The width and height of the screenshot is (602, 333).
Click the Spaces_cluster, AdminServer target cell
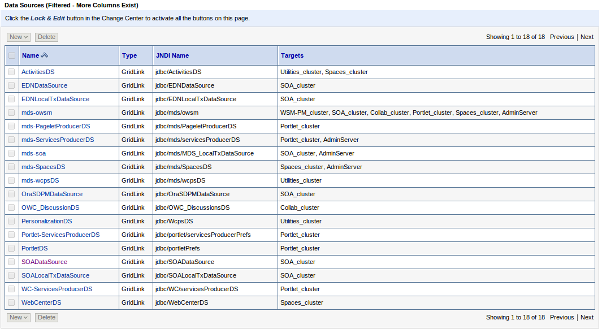tap(436, 167)
